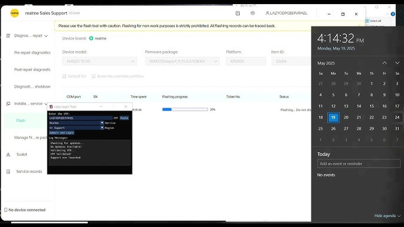This screenshot has width=404, height=227.
Task: Click the 'Flashing... Do not' status text
Action: point(296,110)
